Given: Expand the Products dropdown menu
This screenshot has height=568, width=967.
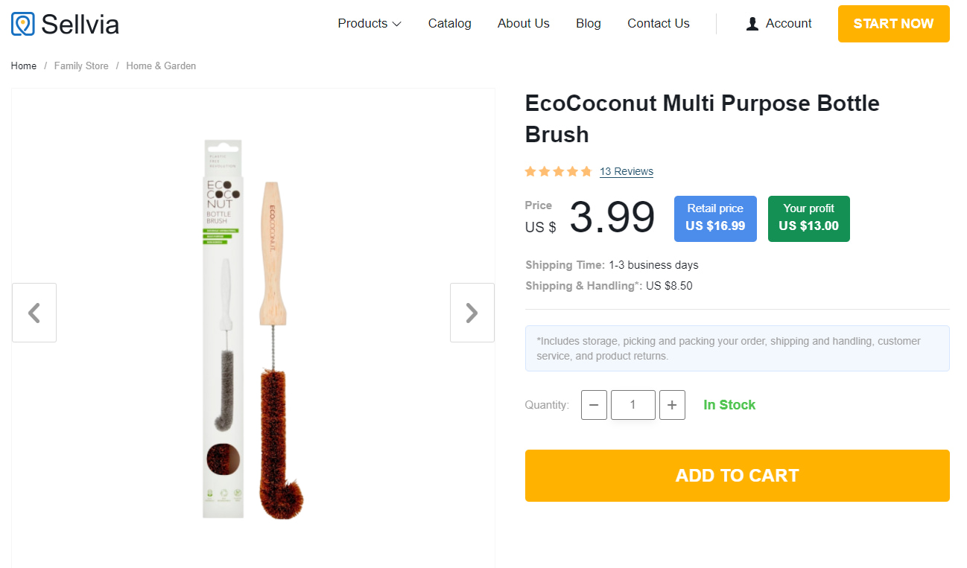Looking at the screenshot, I should click(x=370, y=24).
